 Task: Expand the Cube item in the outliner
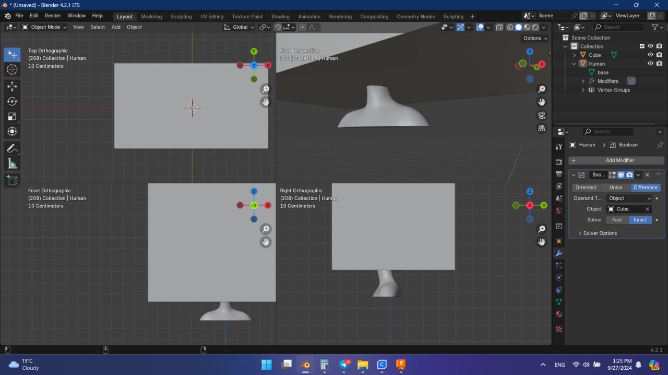(575, 55)
